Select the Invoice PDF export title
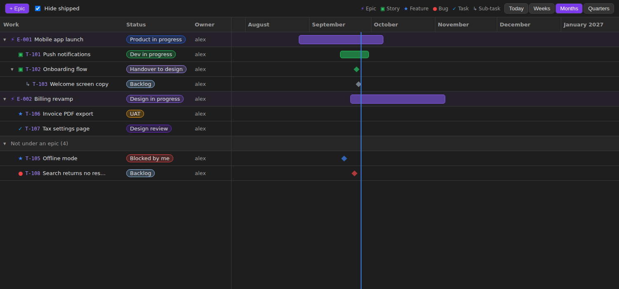This screenshot has height=289, width=619. pyautogui.click(x=68, y=114)
